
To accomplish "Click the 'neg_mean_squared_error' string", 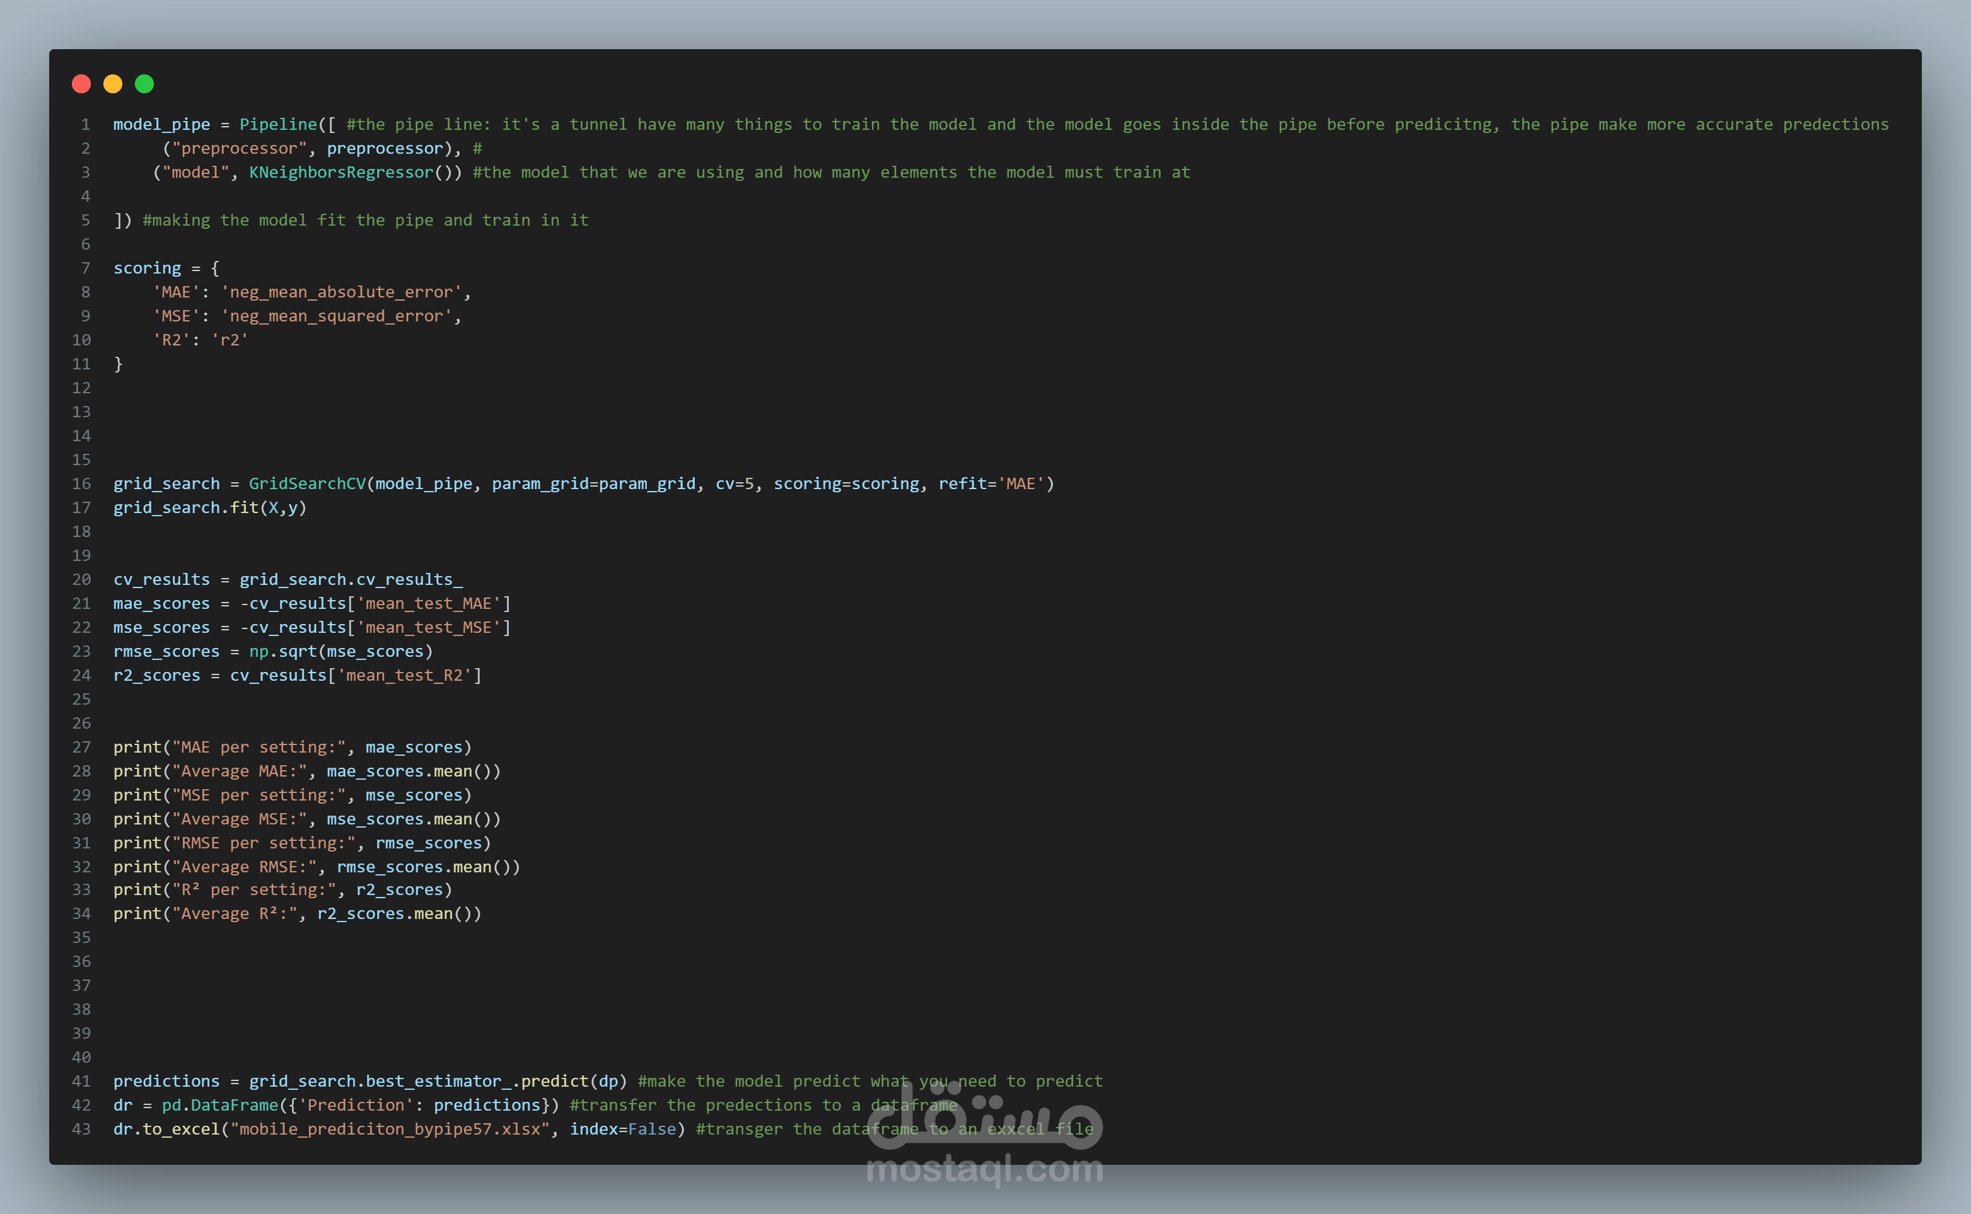I will tap(337, 316).
